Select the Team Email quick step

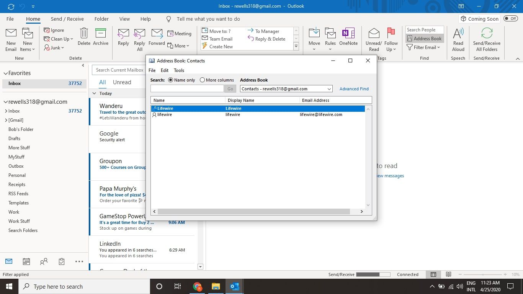click(217, 39)
